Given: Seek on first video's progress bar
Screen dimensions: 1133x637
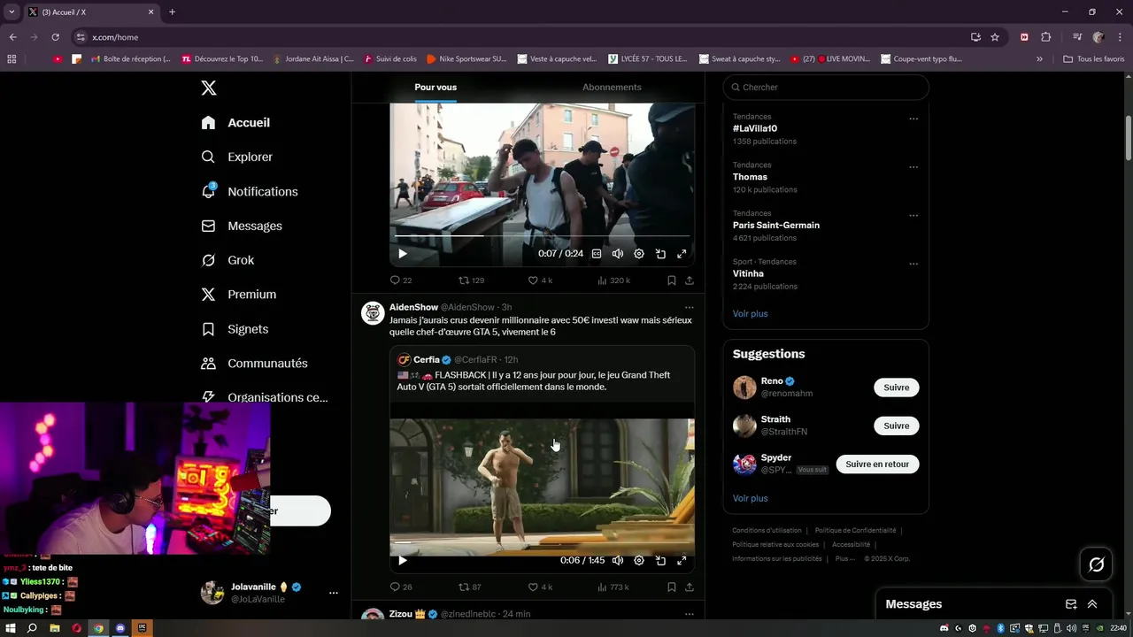Looking at the screenshot, I should (542, 236).
